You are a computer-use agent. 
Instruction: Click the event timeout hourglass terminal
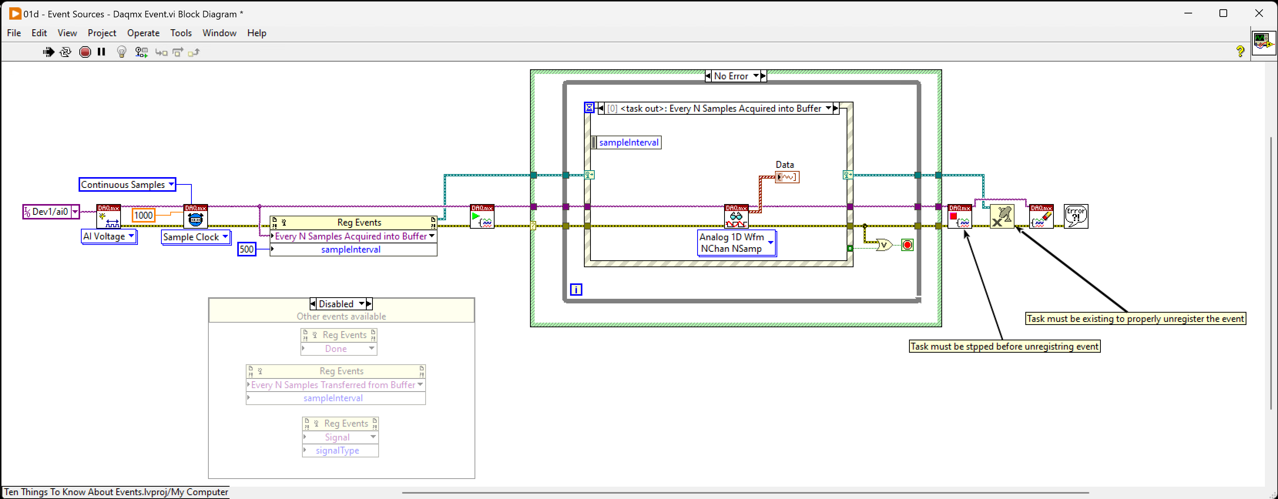coord(589,108)
